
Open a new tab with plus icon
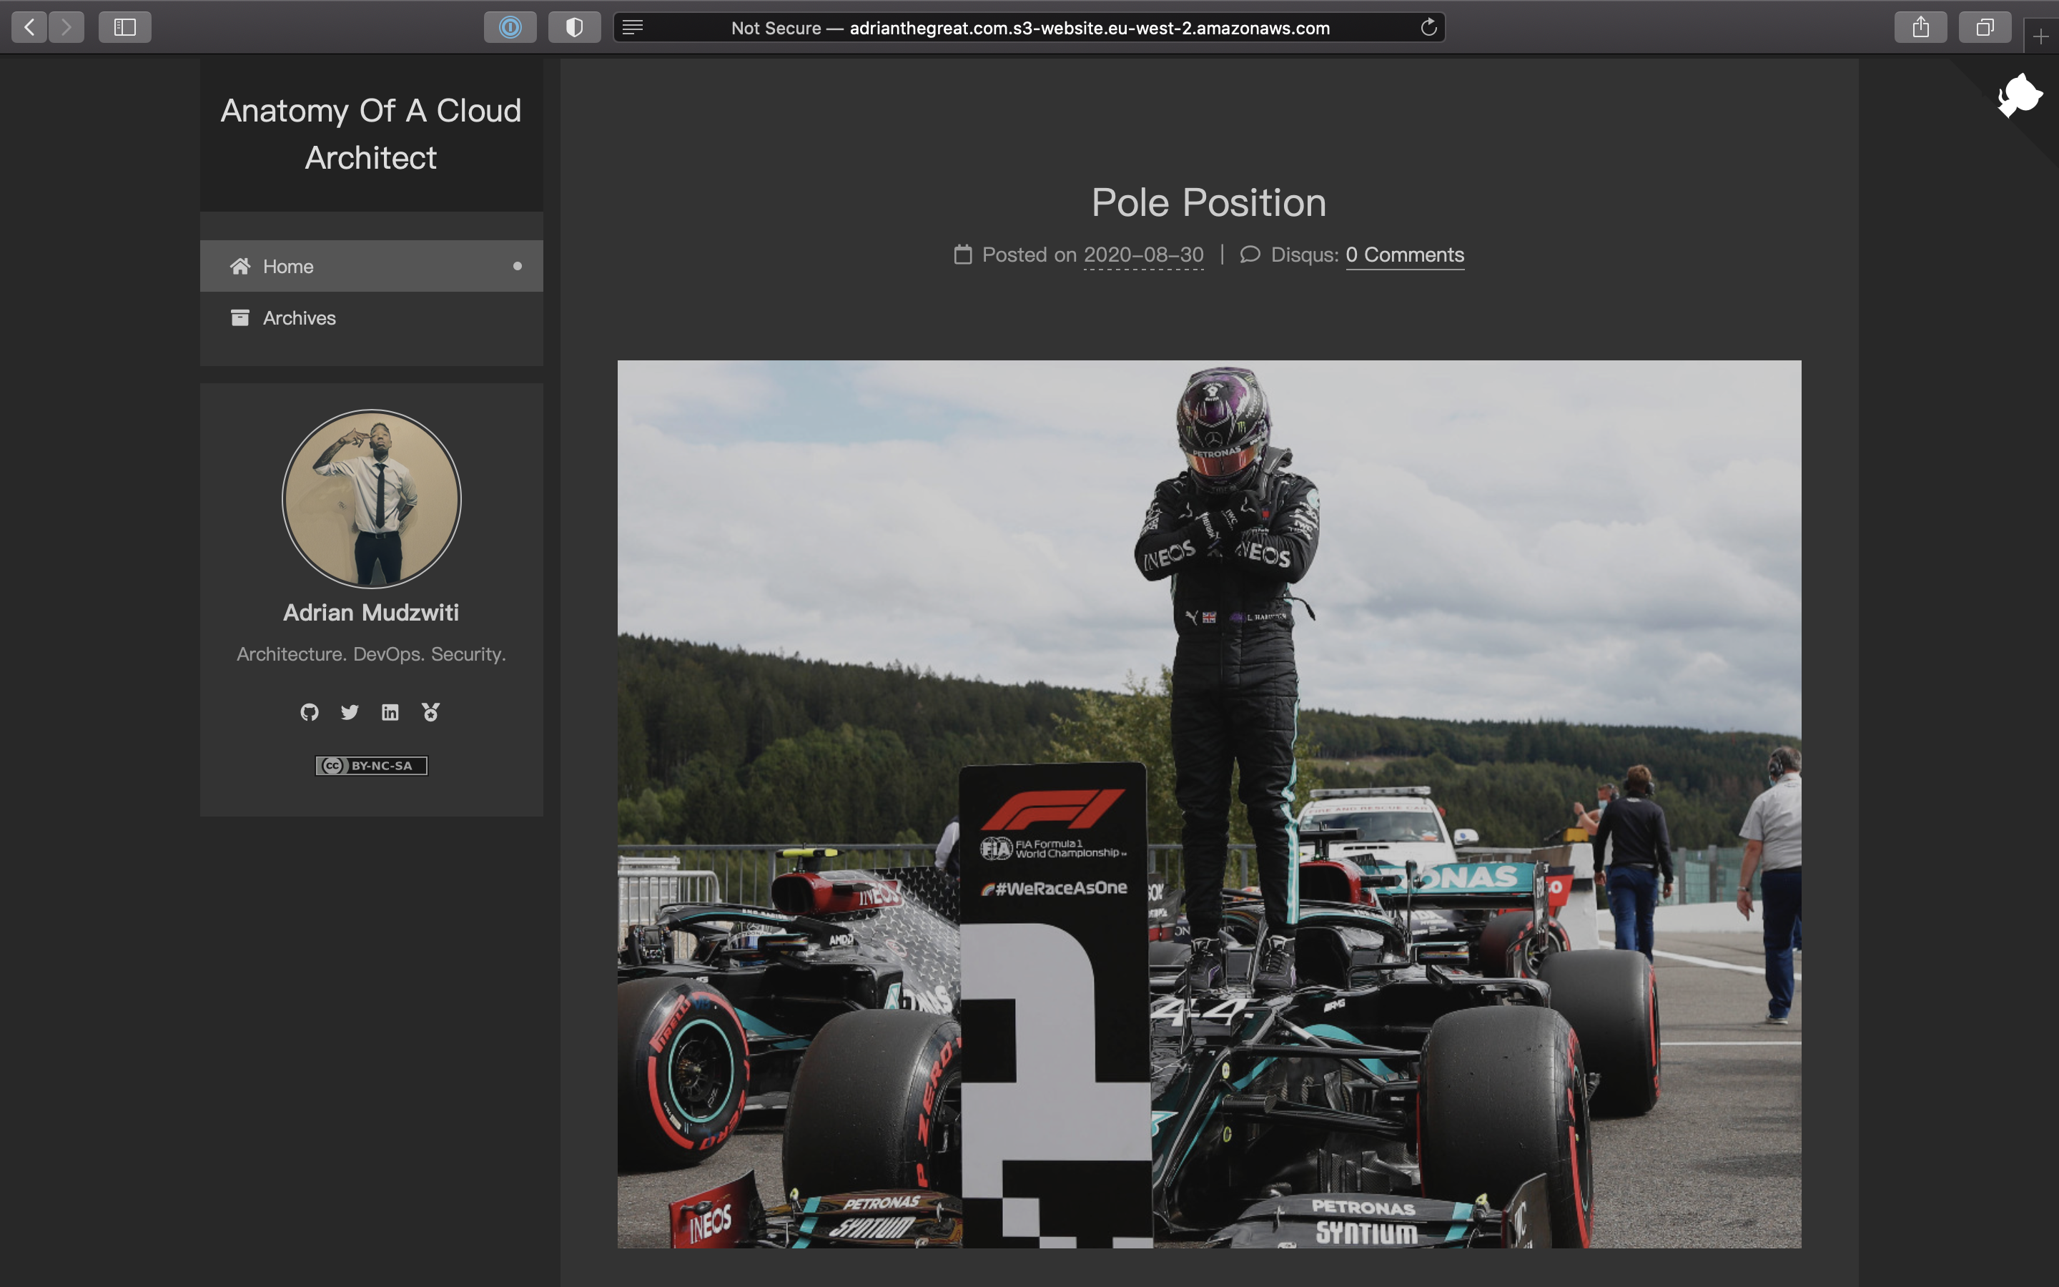[x=2040, y=36]
